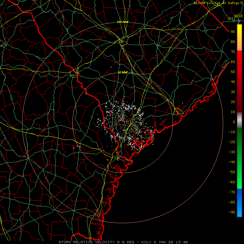Click the yellow top segment of color bar
Viewport: 244px width, 244px height.
239,37
